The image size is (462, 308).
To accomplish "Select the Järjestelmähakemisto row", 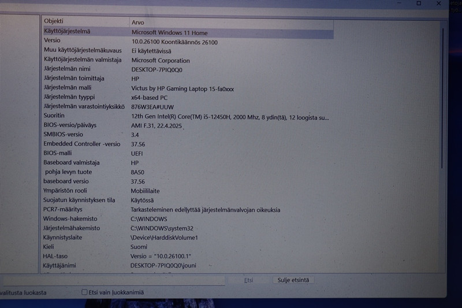I will click(x=188, y=228).
